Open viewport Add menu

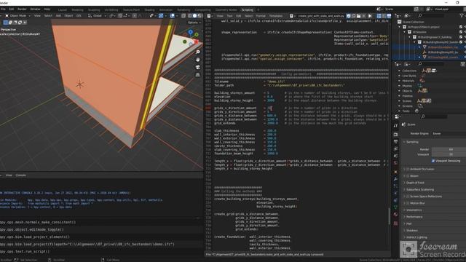(58, 16)
